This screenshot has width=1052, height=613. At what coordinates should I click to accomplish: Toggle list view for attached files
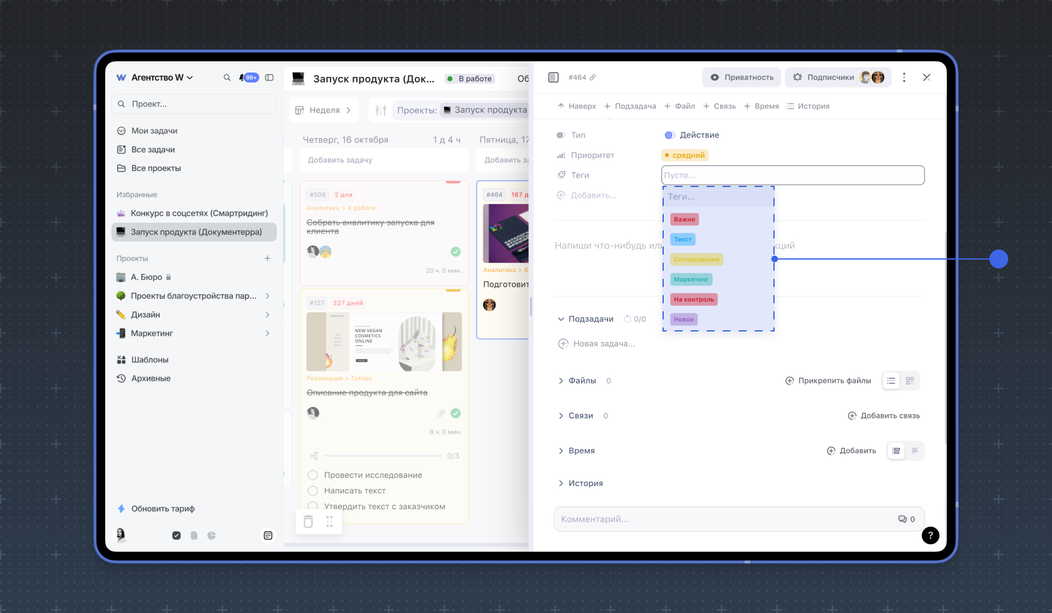891,381
